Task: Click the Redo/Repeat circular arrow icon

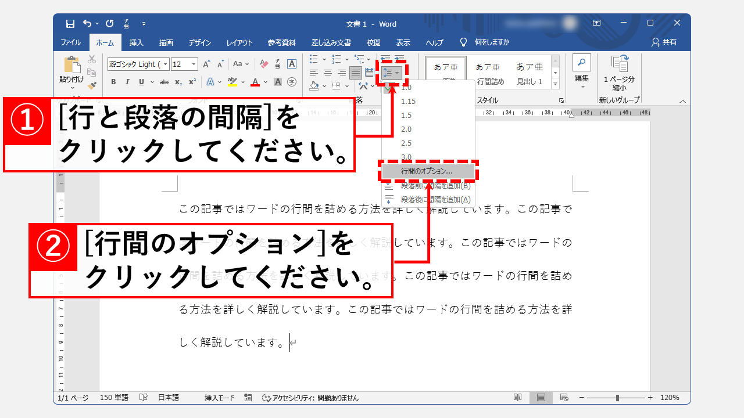Action: click(x=109, y=24)
